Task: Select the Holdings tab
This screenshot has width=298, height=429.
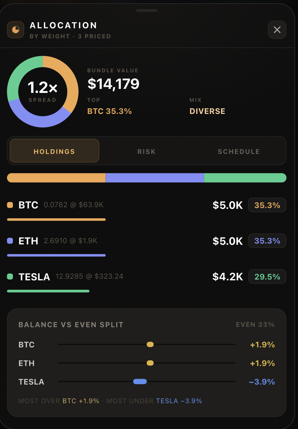Action: (55, 151)
